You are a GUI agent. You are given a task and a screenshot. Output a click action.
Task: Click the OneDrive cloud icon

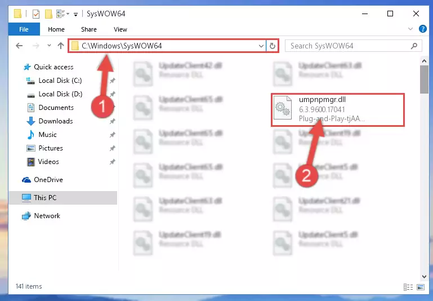[x=26, y=180]
